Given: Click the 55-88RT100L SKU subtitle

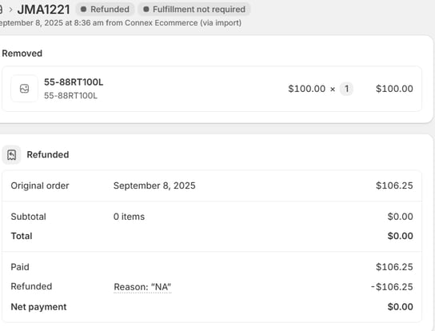Looking at the screenshot, I should [70, 96].
